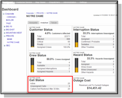Click the Crew Status gauge bar
This screenshot has width=122, height=98.
32,65
